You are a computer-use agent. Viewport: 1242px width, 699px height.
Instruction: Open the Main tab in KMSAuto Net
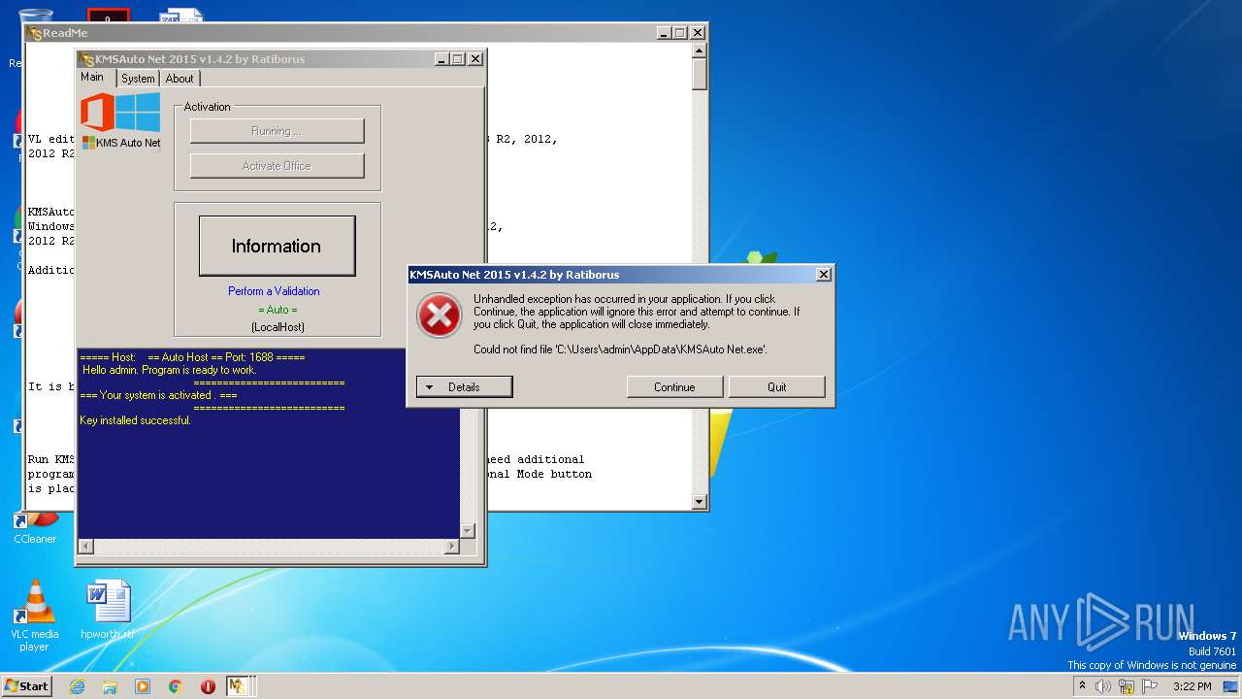pos(93,77)
